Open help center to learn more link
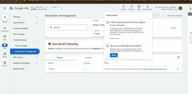The height and width of the screenshot is (94, 192). (157, 69)
